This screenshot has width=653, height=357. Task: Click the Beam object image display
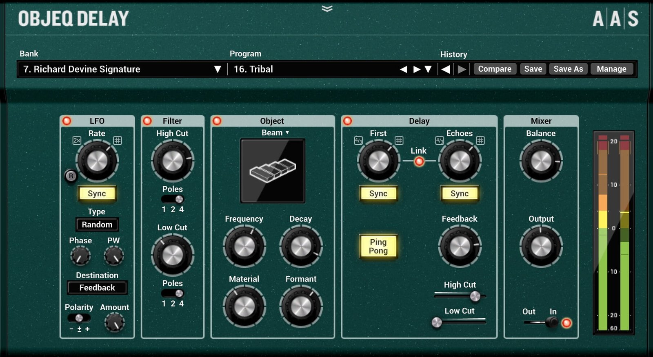coord(273,171)
